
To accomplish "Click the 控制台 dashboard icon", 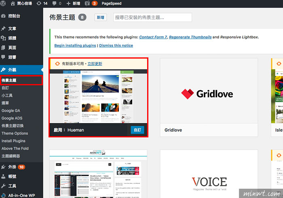I will point(3,16).
